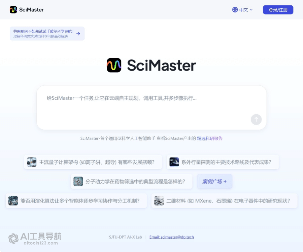303x252 pixels.
Task: Click the large SciMaster logo icon in center
Action: click(x=114, y=65)
